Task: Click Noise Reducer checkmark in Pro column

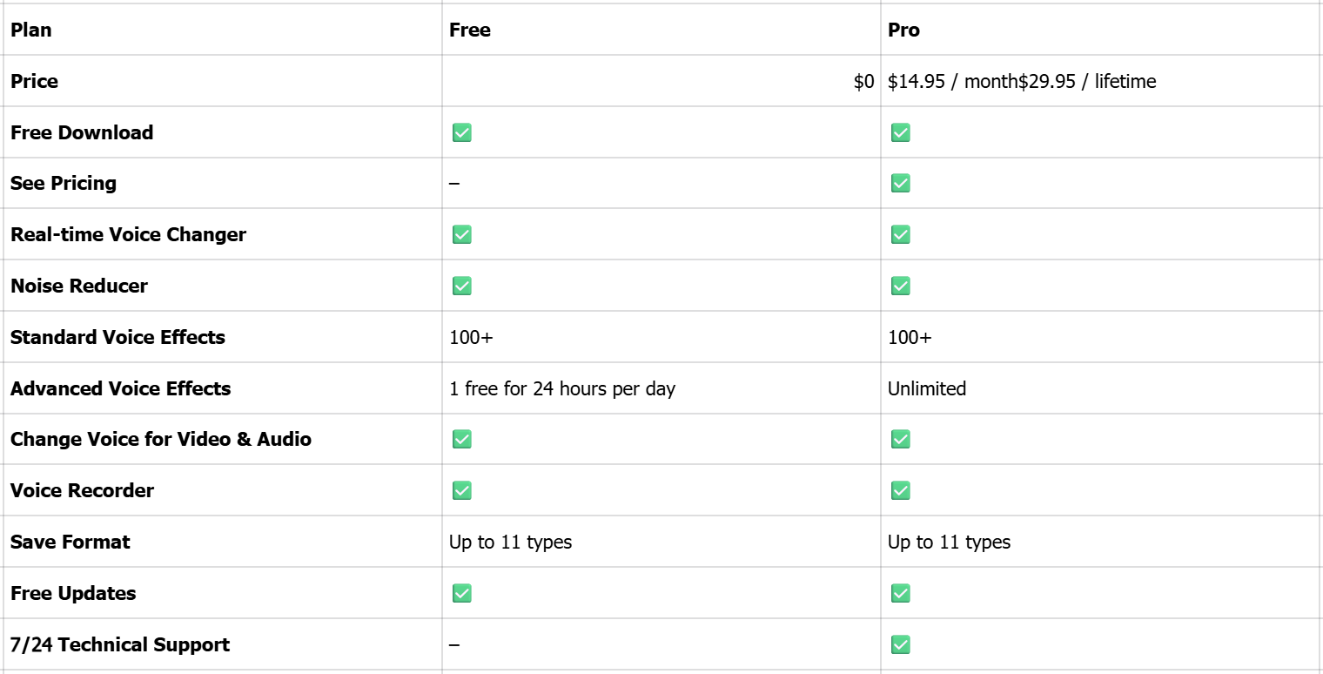Action: pyautogui.click(x=900, y=286)
